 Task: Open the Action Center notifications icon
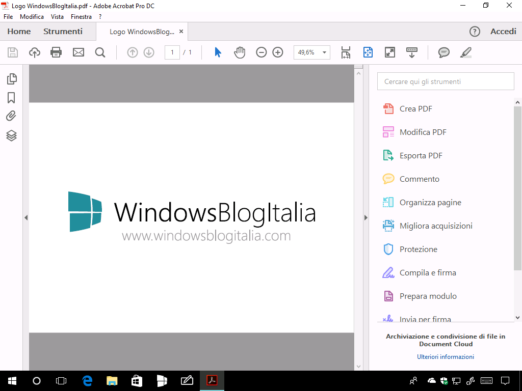click(505, 381)
